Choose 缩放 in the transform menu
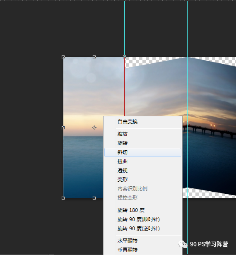The height and width of the screenshot is (255, 236). point(143,134)
